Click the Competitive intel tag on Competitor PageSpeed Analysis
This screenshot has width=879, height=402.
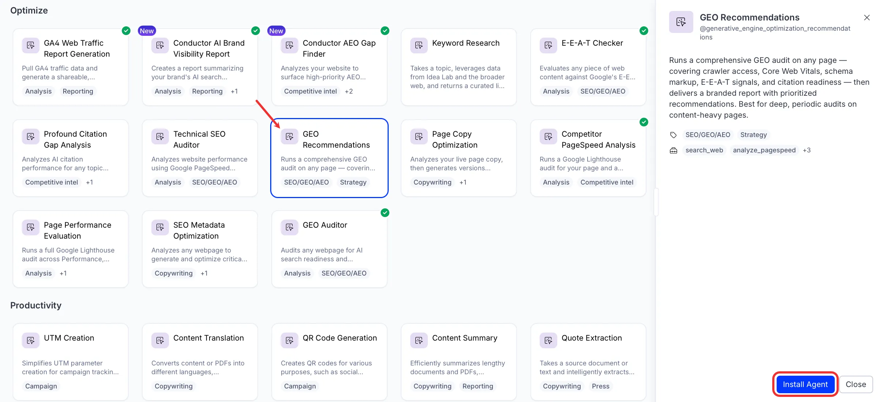click(607, 182)
